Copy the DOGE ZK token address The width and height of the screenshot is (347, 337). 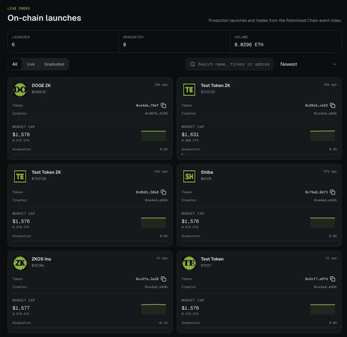click(163, 105)
